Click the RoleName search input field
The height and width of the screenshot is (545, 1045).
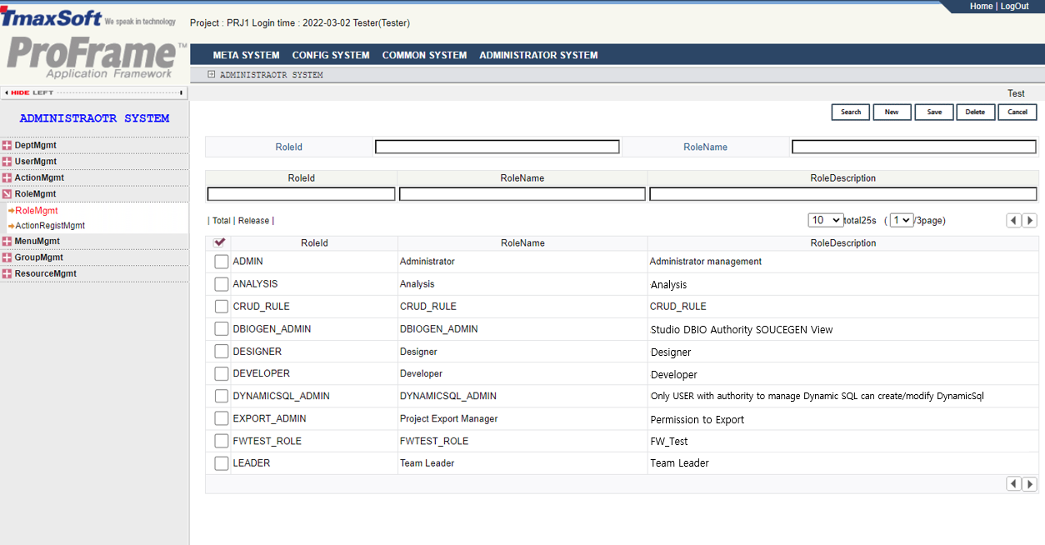tap(913, 147)
